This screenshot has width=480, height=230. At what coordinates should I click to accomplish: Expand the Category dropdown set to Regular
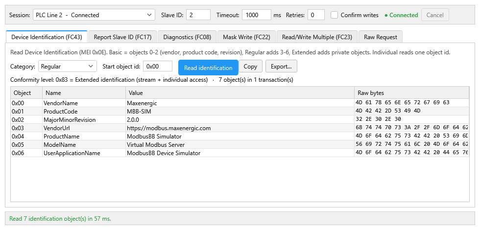click(68, 66)
